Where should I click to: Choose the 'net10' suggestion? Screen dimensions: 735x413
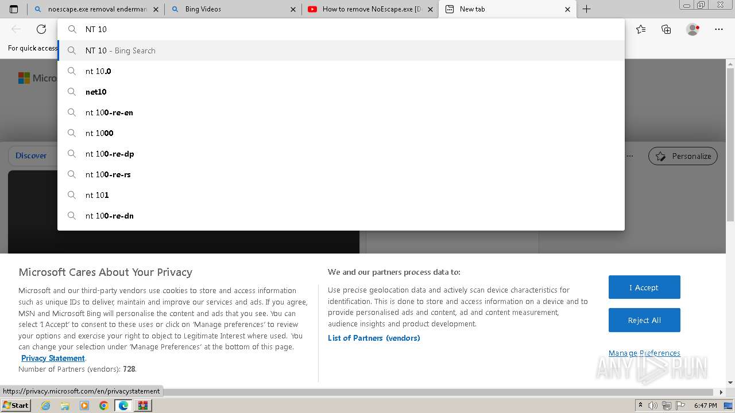(341, 92)
